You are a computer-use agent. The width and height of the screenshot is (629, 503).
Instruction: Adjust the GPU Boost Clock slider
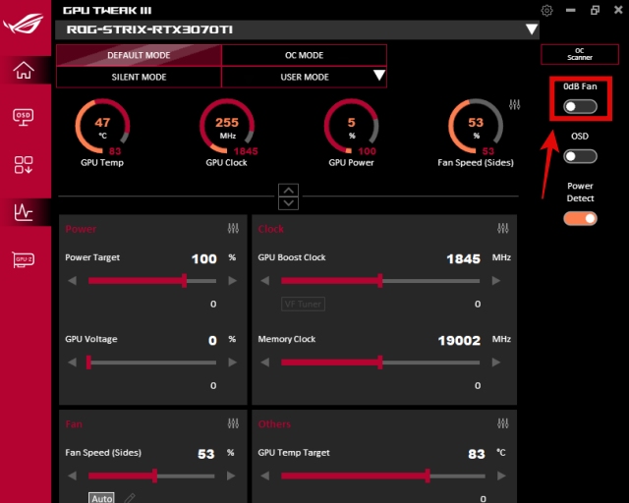[380, 280]
